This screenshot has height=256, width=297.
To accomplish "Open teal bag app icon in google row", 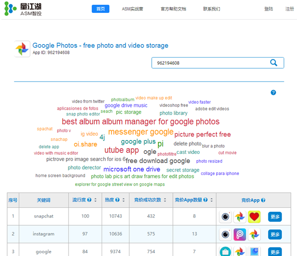I will click(x=225, y=252).
